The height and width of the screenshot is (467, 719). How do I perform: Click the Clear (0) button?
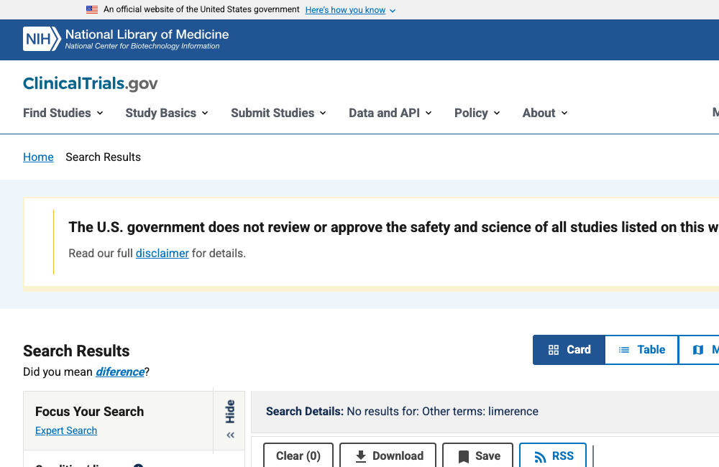click(298, 456)
